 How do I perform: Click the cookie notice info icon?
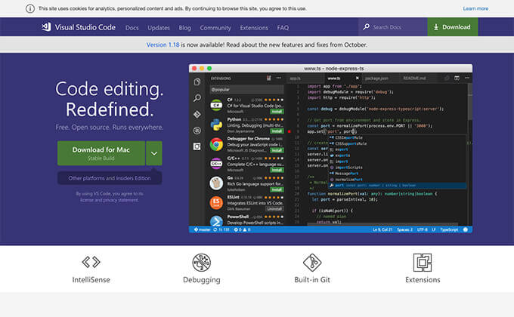point(30,8)
